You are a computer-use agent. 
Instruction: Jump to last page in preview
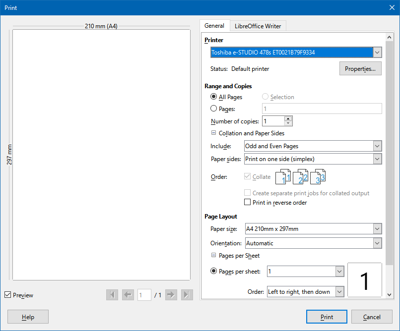pos(187,295)
